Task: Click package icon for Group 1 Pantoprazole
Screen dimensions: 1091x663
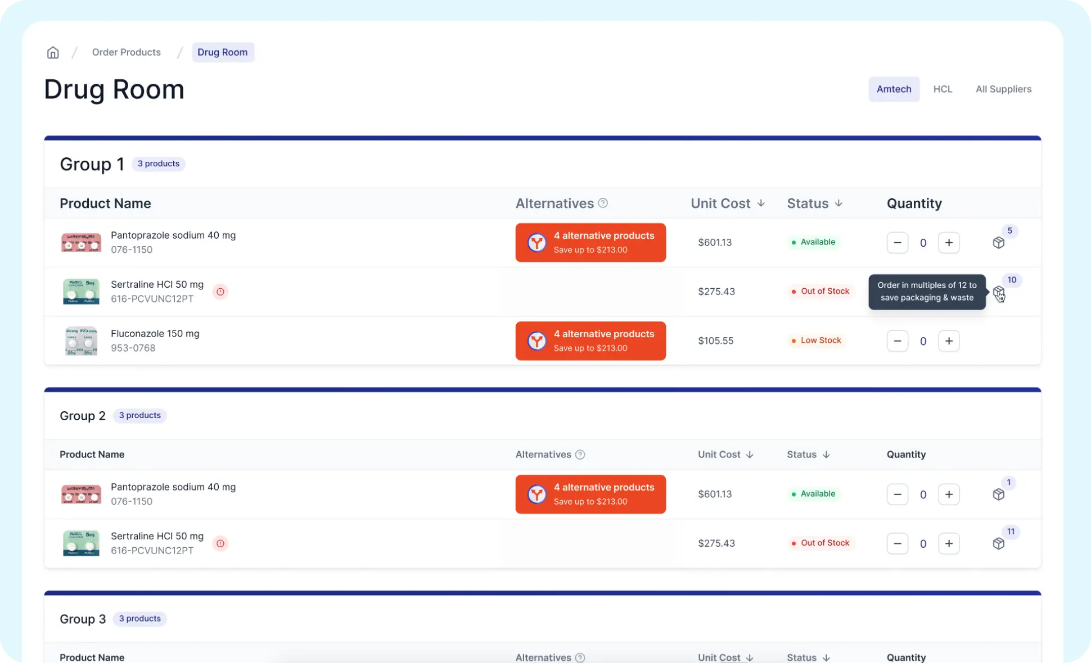Action: coord(998,243)
